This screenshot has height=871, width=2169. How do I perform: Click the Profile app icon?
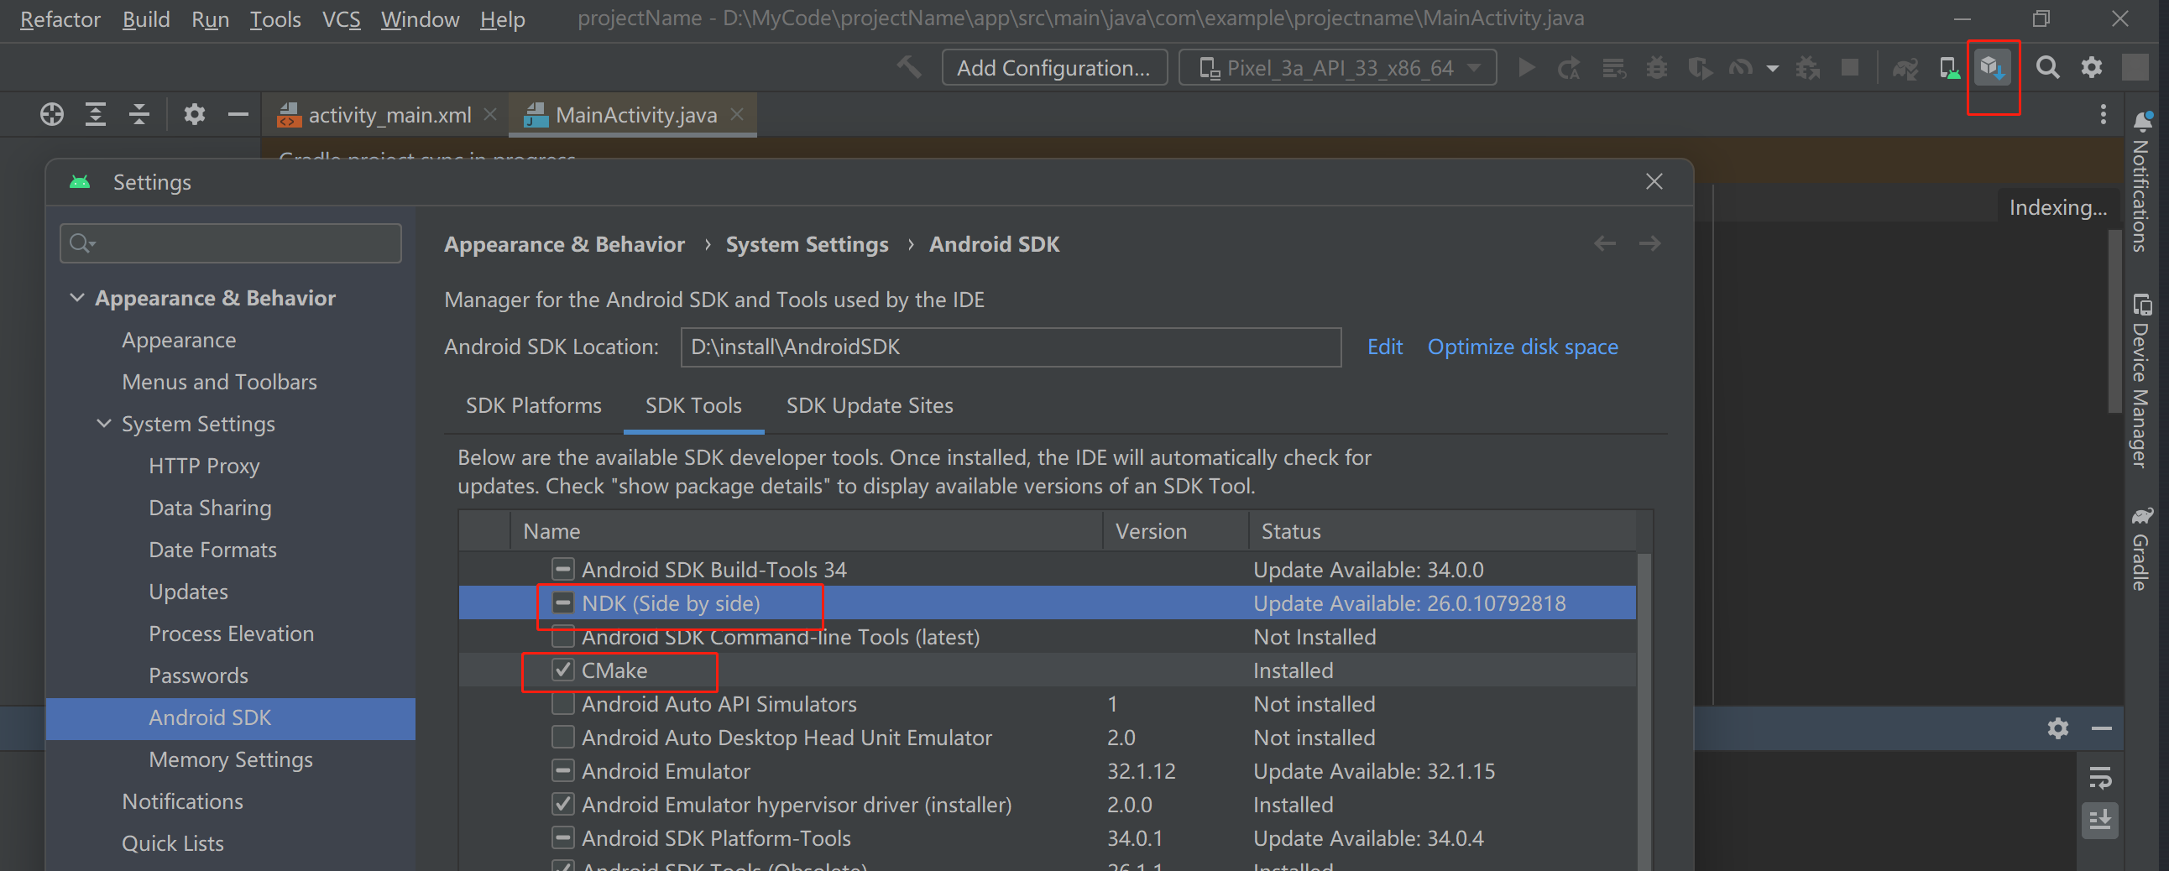pos(1740,67)
